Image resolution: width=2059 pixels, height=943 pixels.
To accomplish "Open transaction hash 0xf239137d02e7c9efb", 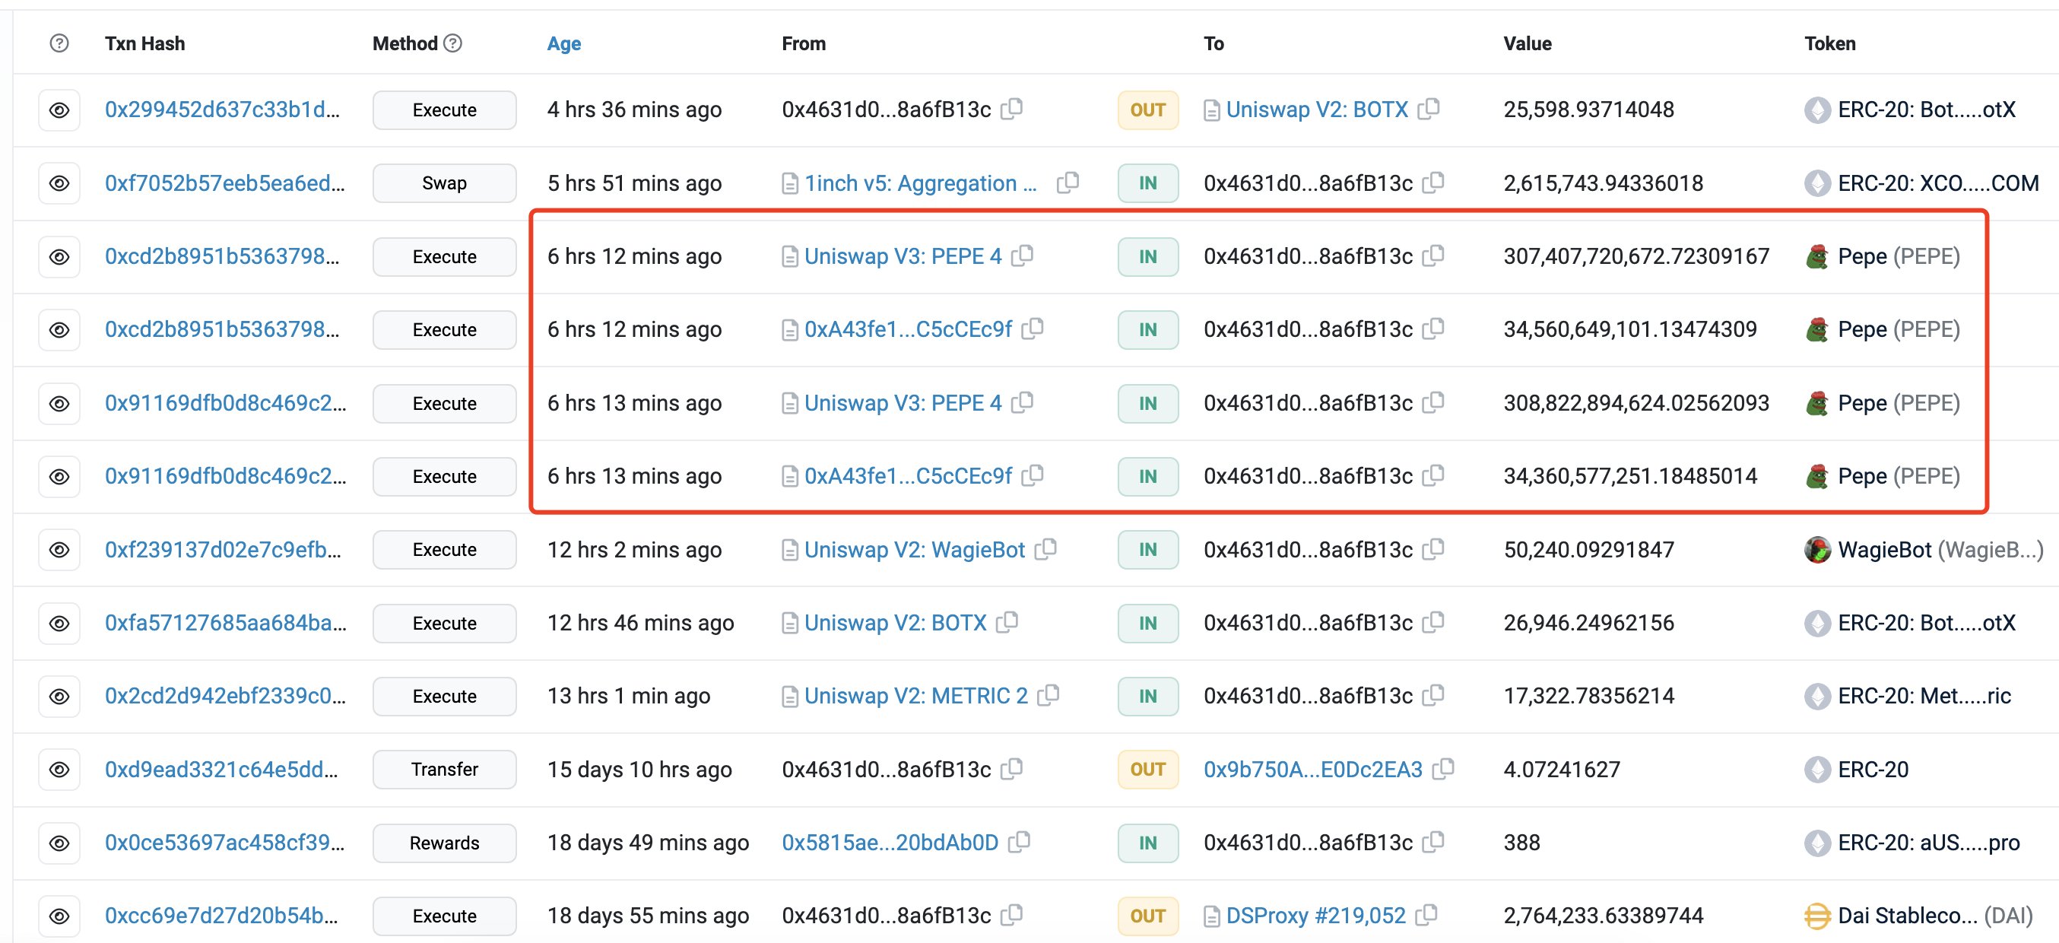I will coord(223,550).
